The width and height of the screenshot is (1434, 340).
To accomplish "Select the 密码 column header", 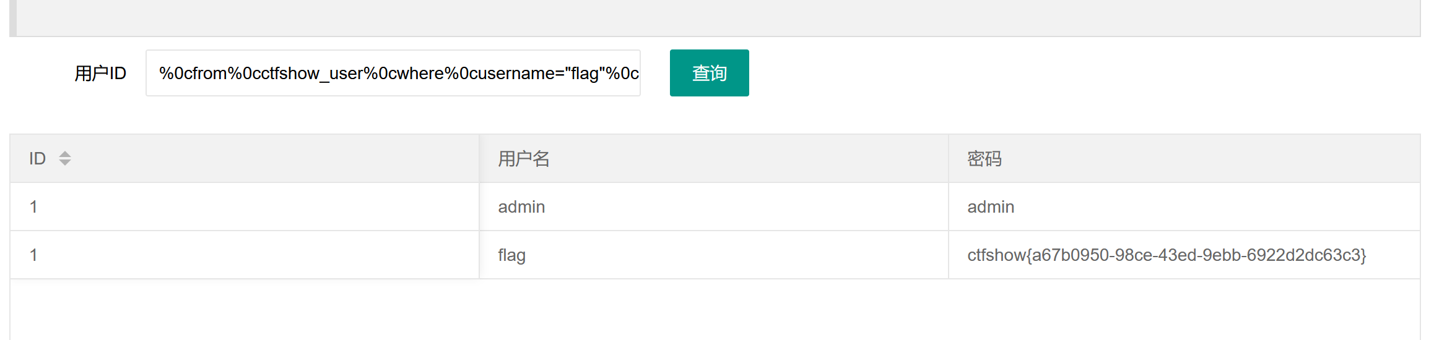I will 984,159.
